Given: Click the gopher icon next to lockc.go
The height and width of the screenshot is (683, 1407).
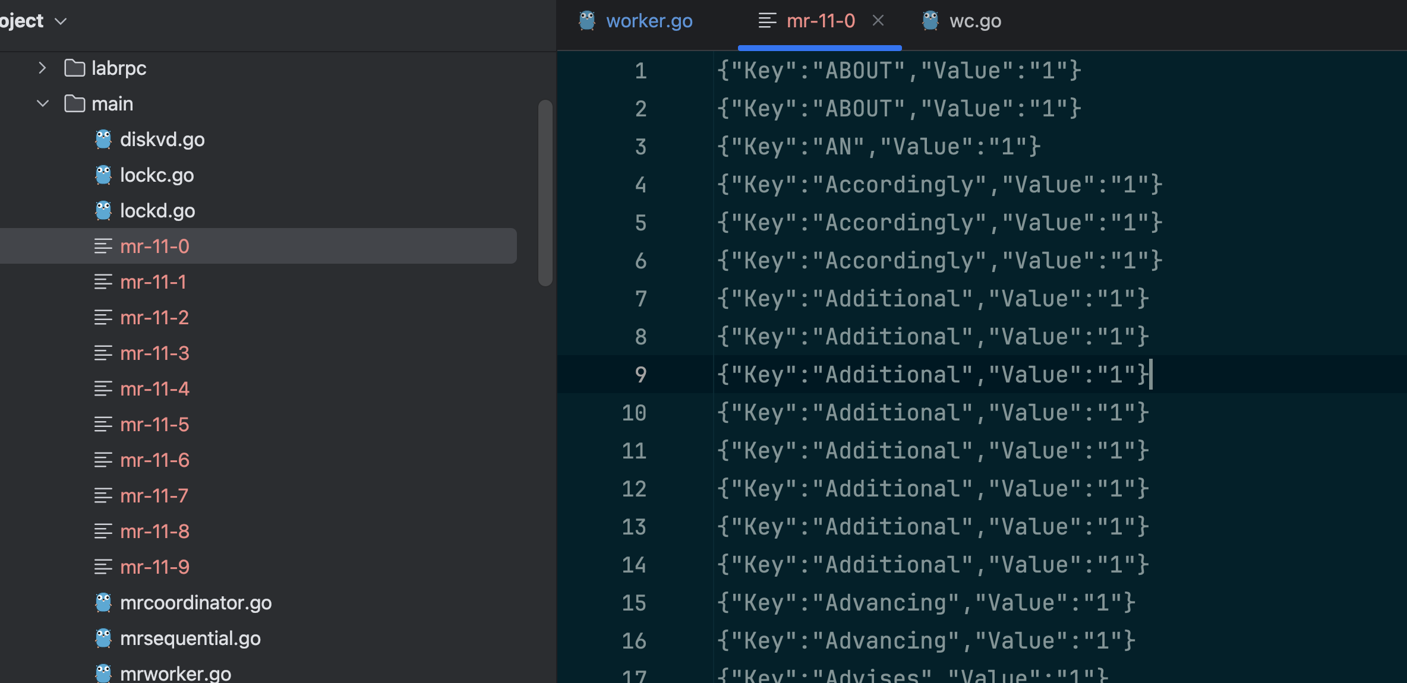Looking at the screenshot, I should click(x=103, y=175).
